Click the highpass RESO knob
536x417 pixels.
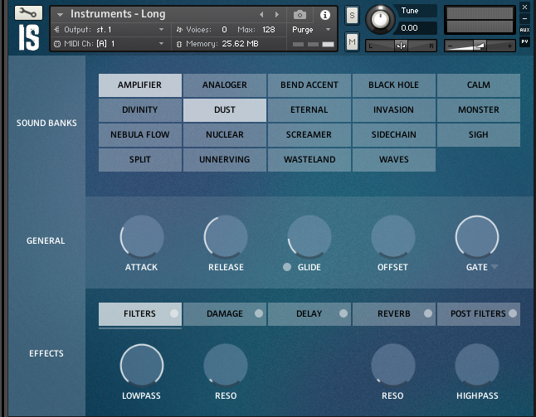tap(393, 366)
